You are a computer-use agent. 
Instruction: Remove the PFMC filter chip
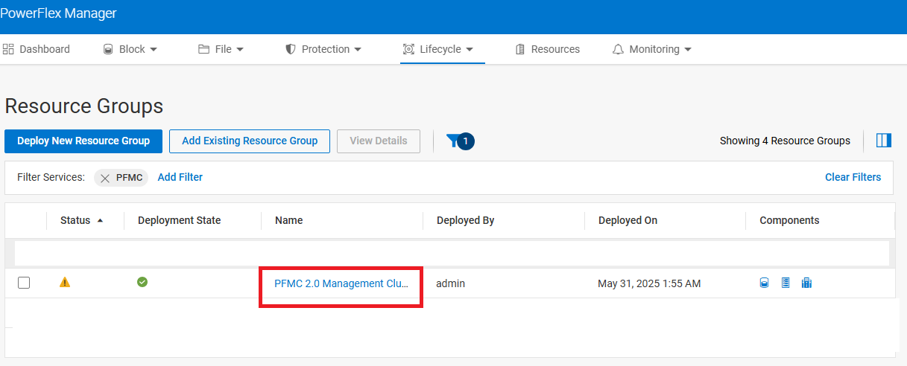105,178
